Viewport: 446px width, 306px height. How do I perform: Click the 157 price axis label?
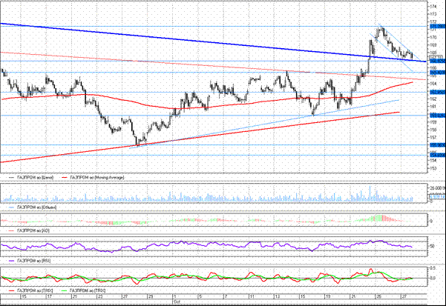[x=433, y=137]
